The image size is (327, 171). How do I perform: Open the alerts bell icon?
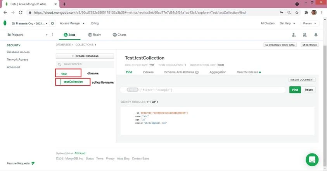[316, 35]
